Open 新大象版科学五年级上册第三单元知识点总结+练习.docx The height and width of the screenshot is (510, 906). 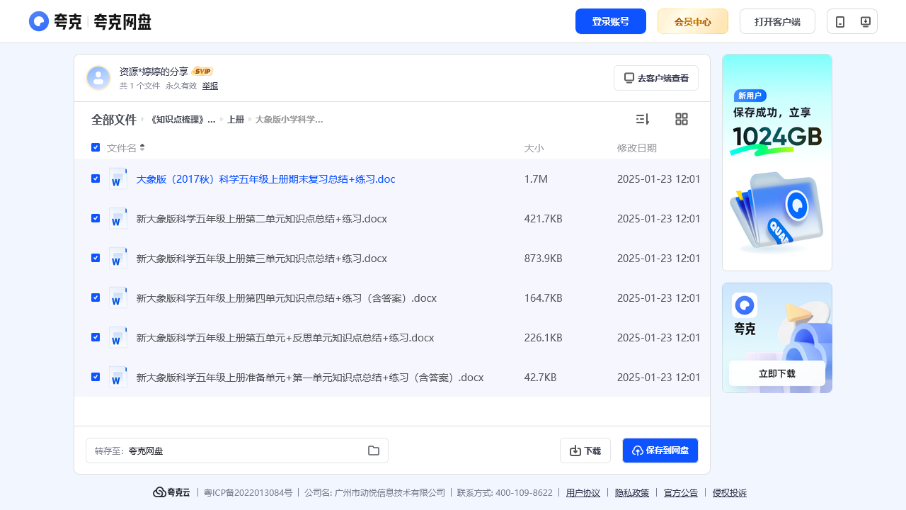coord(262,259)
